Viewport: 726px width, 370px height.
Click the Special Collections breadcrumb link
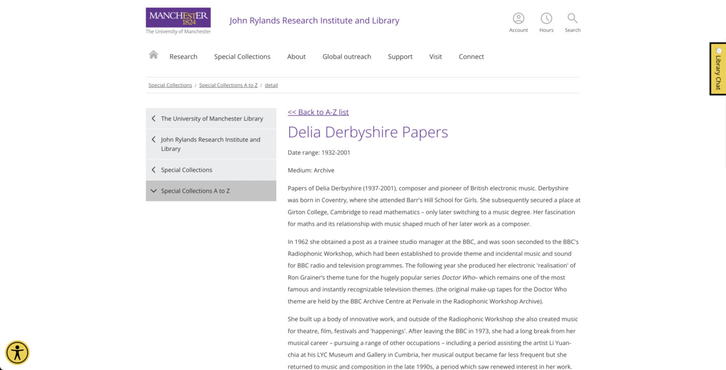click(x=170, y=85)
